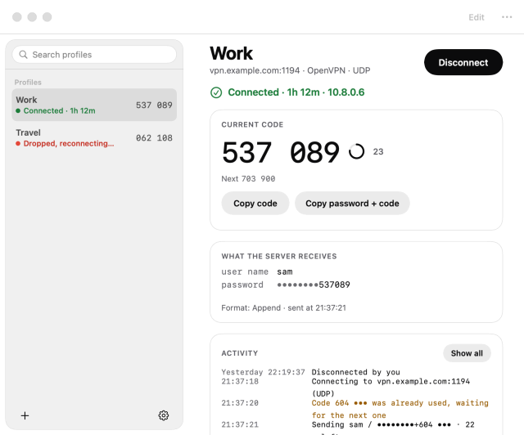Click the green status dot for Work
Viewport: 524px width, 435px height.
coord(18,111)
